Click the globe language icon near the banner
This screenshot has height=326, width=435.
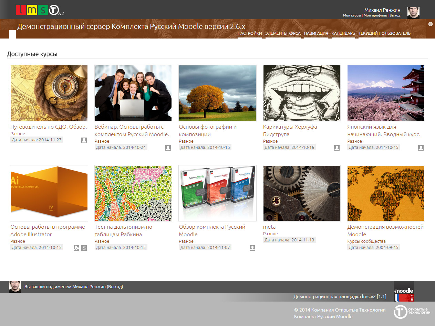click(431, 24)
